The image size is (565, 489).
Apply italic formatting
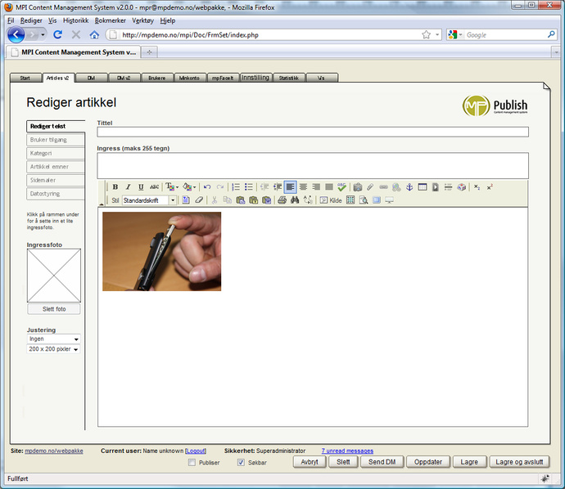(128, 187)
